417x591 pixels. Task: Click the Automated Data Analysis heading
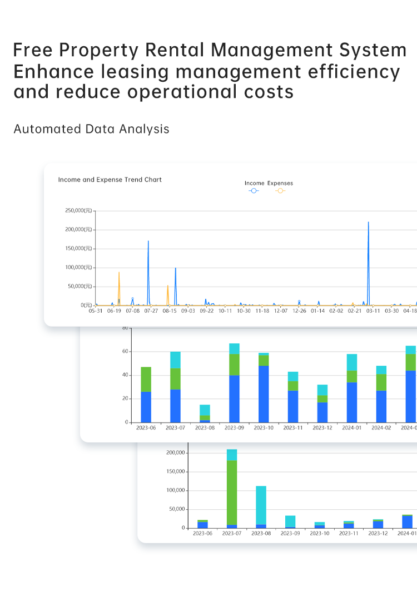coord(91,129)
